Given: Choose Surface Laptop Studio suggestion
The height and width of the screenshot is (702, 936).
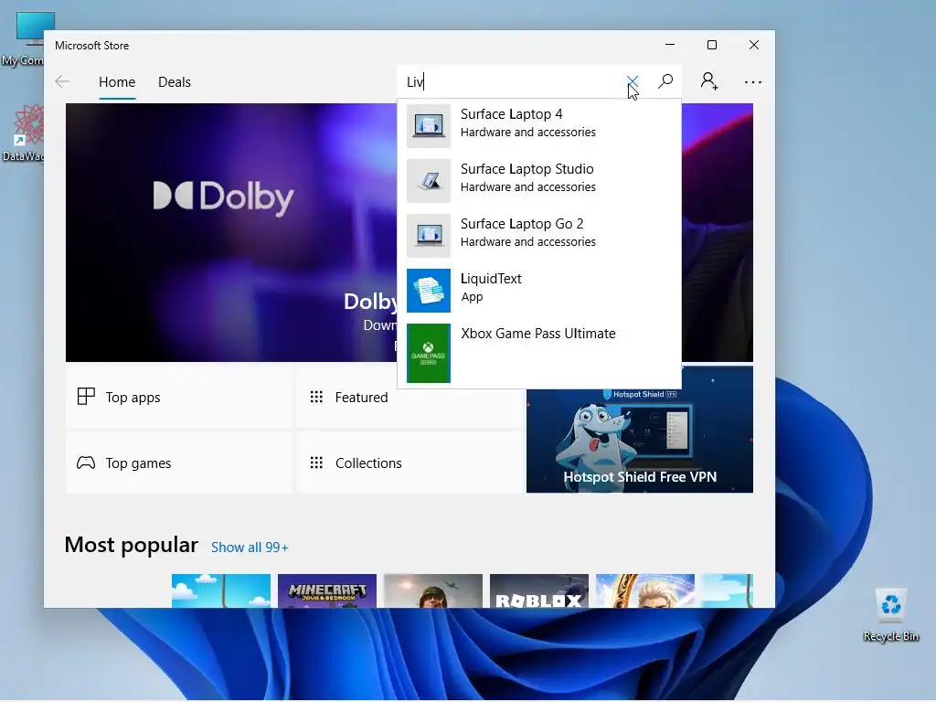Looking at the screenshot, I should point(539,180).
